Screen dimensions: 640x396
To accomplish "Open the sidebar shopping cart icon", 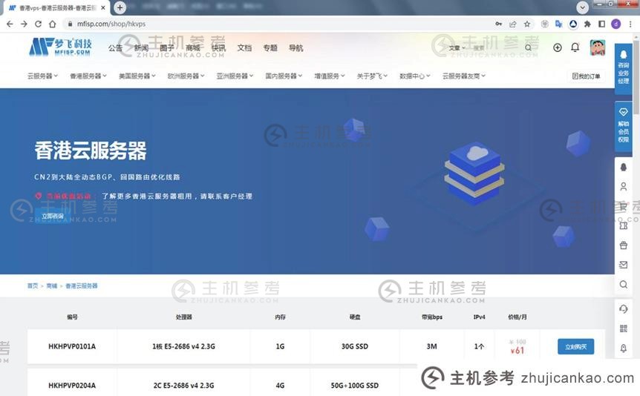I will 623,206.
